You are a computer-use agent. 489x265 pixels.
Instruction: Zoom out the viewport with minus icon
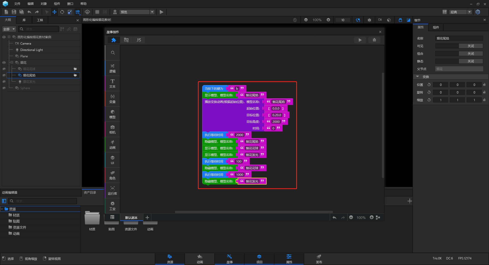(306, 20)
